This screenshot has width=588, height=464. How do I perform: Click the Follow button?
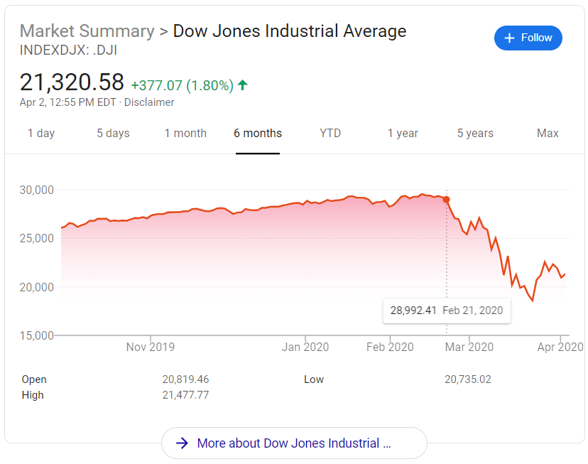pyautogui.click(x=528, y=38)
